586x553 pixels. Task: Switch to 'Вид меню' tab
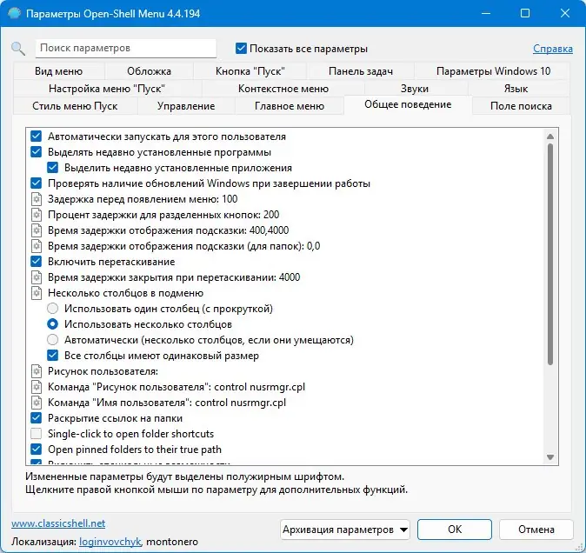point(58,71)
